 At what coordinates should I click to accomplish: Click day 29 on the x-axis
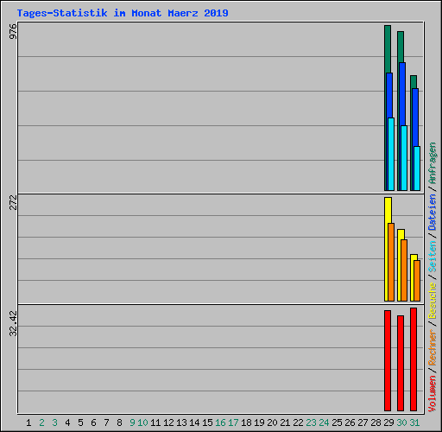pyautogui.click(x=388, y=422)
